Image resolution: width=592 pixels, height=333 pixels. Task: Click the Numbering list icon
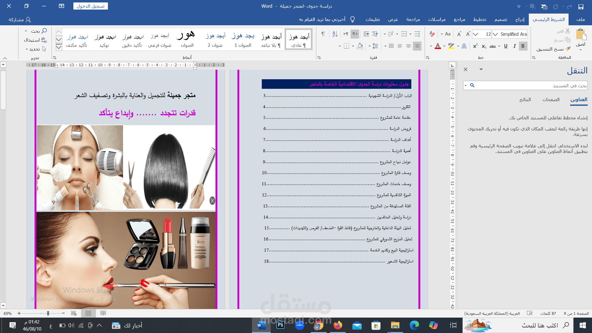(404, 34)
